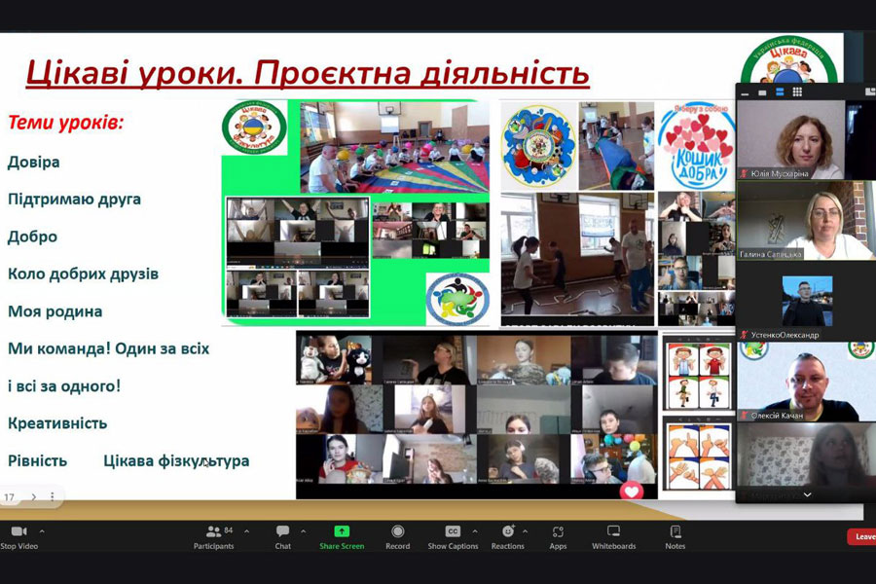876x584 pixels.
Task: Switch video panel to grid view
Action: (x=797, y=92)
